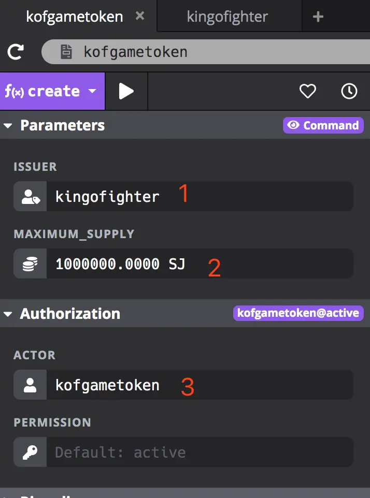Click the heart favorites icon
370x498 pixels.
coord(308,92)
